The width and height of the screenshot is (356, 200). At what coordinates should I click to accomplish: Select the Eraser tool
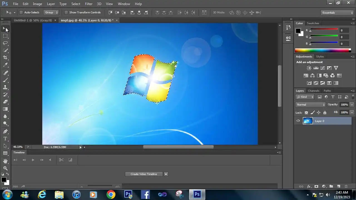pyautogui.click(x=5, y=102)
